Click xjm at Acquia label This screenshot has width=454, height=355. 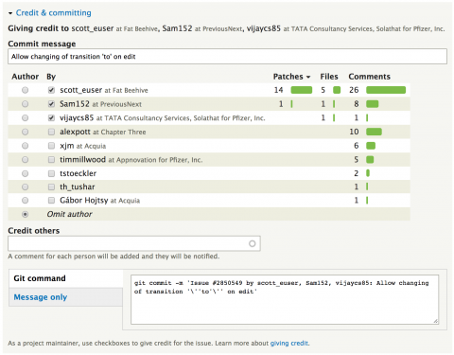(83, 146)
